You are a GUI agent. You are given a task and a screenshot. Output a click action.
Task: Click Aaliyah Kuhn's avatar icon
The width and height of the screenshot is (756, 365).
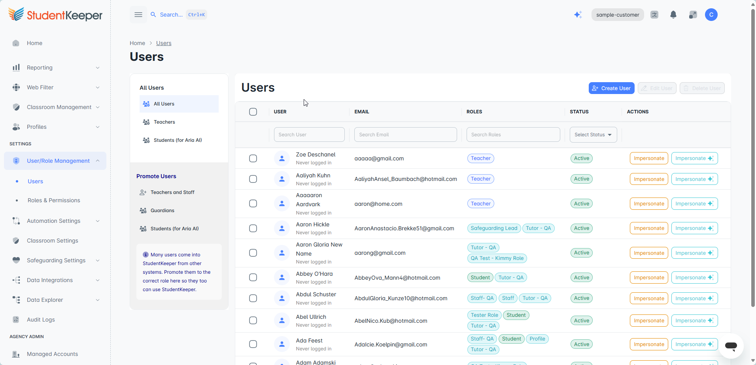click(282, 179)
